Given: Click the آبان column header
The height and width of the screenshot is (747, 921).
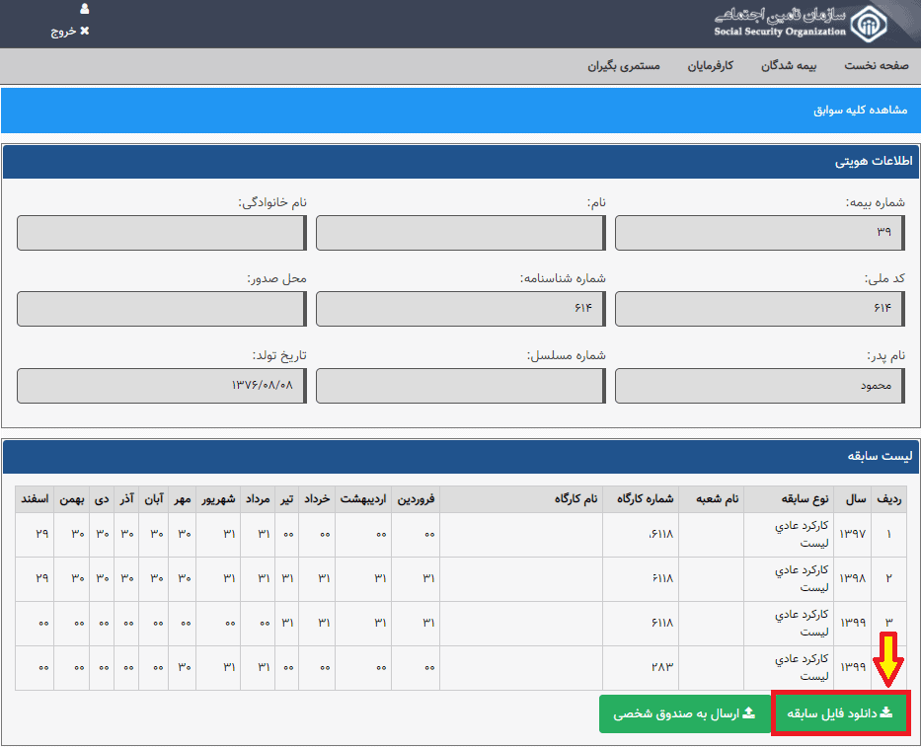Looking at the screenshot, I should [x=154, y=499].
